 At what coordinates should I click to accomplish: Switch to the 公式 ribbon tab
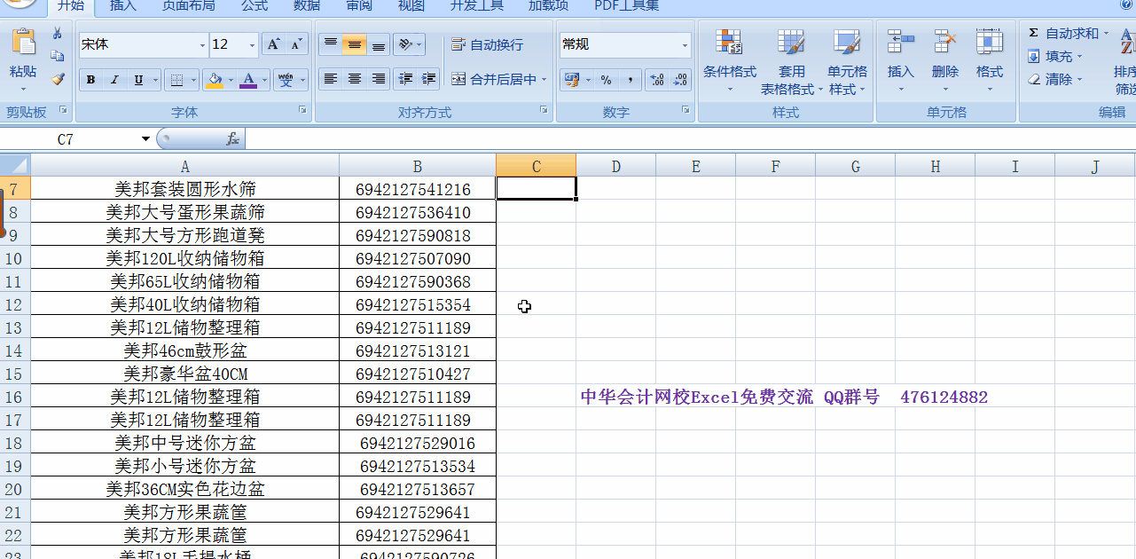coord(255,5)
